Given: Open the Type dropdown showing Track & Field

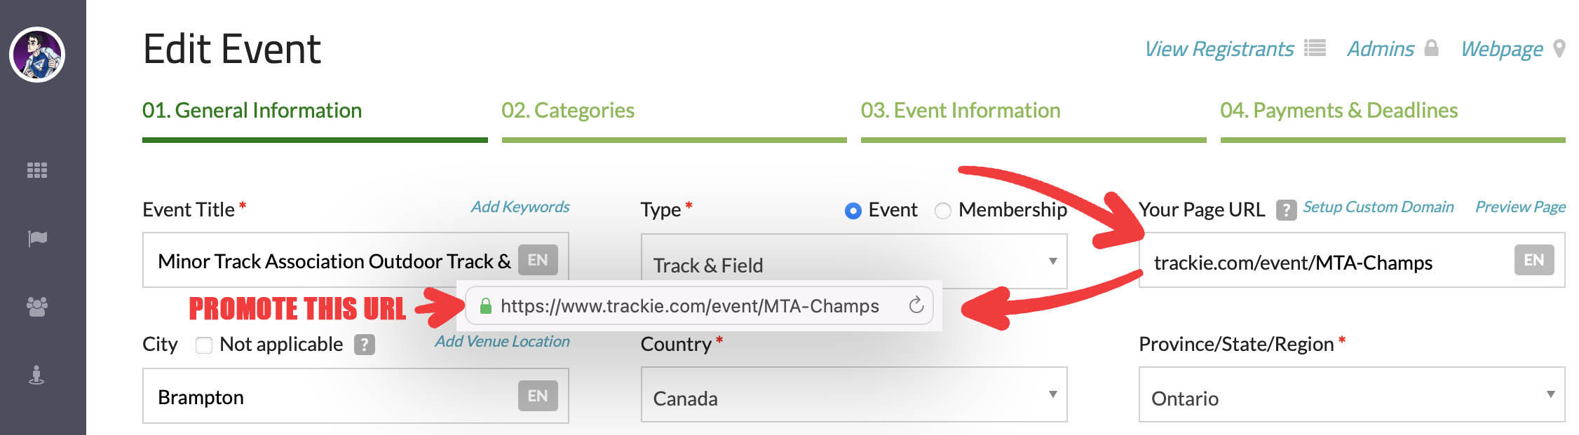Looking at the screenshot, I should (x=853, y=263).
